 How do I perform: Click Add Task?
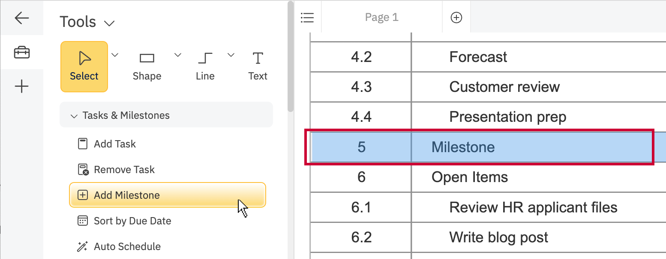coord(114,144)
